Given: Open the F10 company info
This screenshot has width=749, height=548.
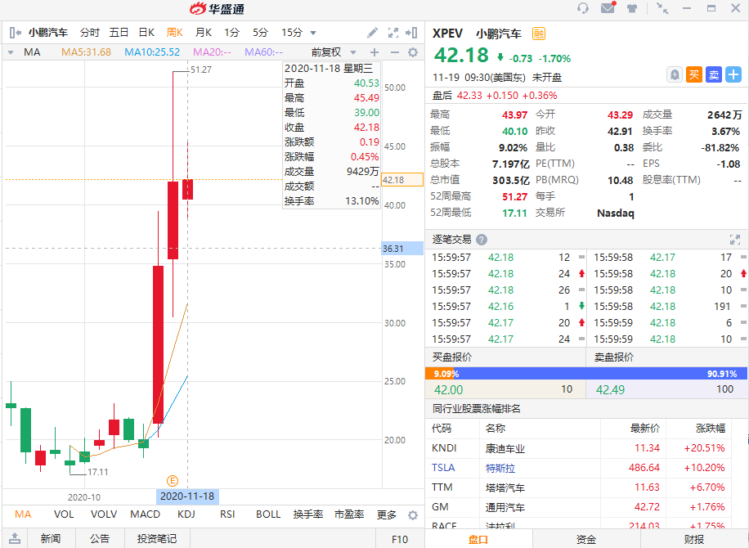Looking at the screenshot, I should tap(400, 539).
